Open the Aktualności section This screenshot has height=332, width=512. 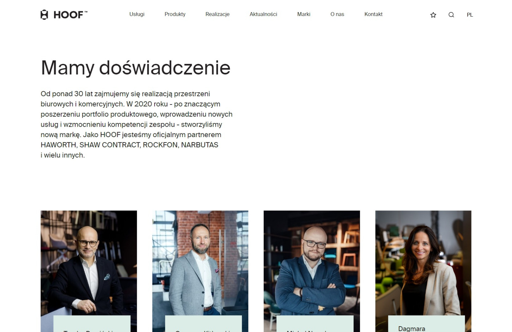point(263,14)
